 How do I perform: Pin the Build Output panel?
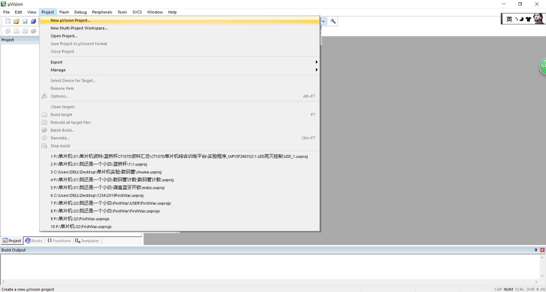click(536, 250)
